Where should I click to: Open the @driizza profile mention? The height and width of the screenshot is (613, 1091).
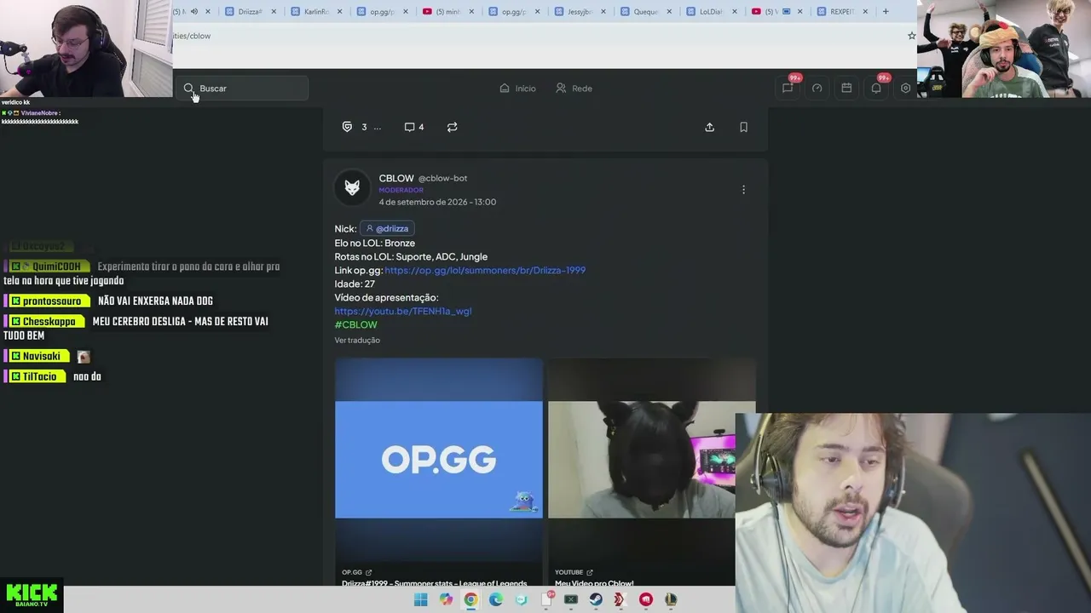387,228
